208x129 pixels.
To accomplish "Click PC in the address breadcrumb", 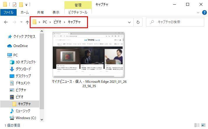I will coord(45,22).
